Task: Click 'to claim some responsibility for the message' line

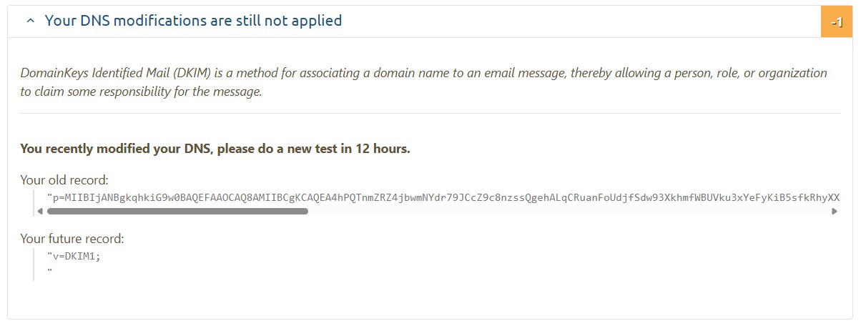Action: point(142,92)
